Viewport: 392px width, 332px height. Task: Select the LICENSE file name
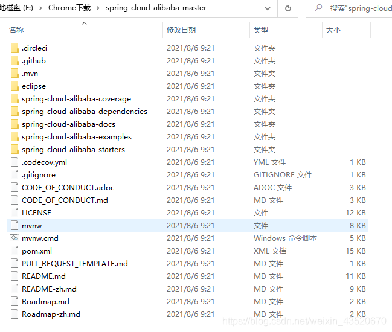coord(36,213)
